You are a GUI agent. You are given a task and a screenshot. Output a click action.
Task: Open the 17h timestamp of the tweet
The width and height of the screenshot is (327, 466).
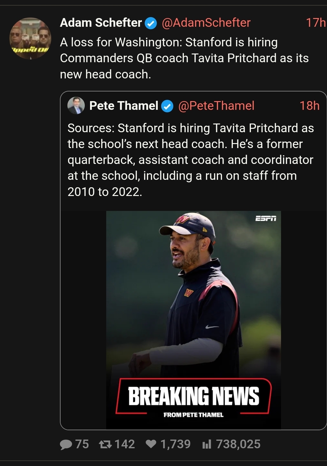(x=316, y=23)
